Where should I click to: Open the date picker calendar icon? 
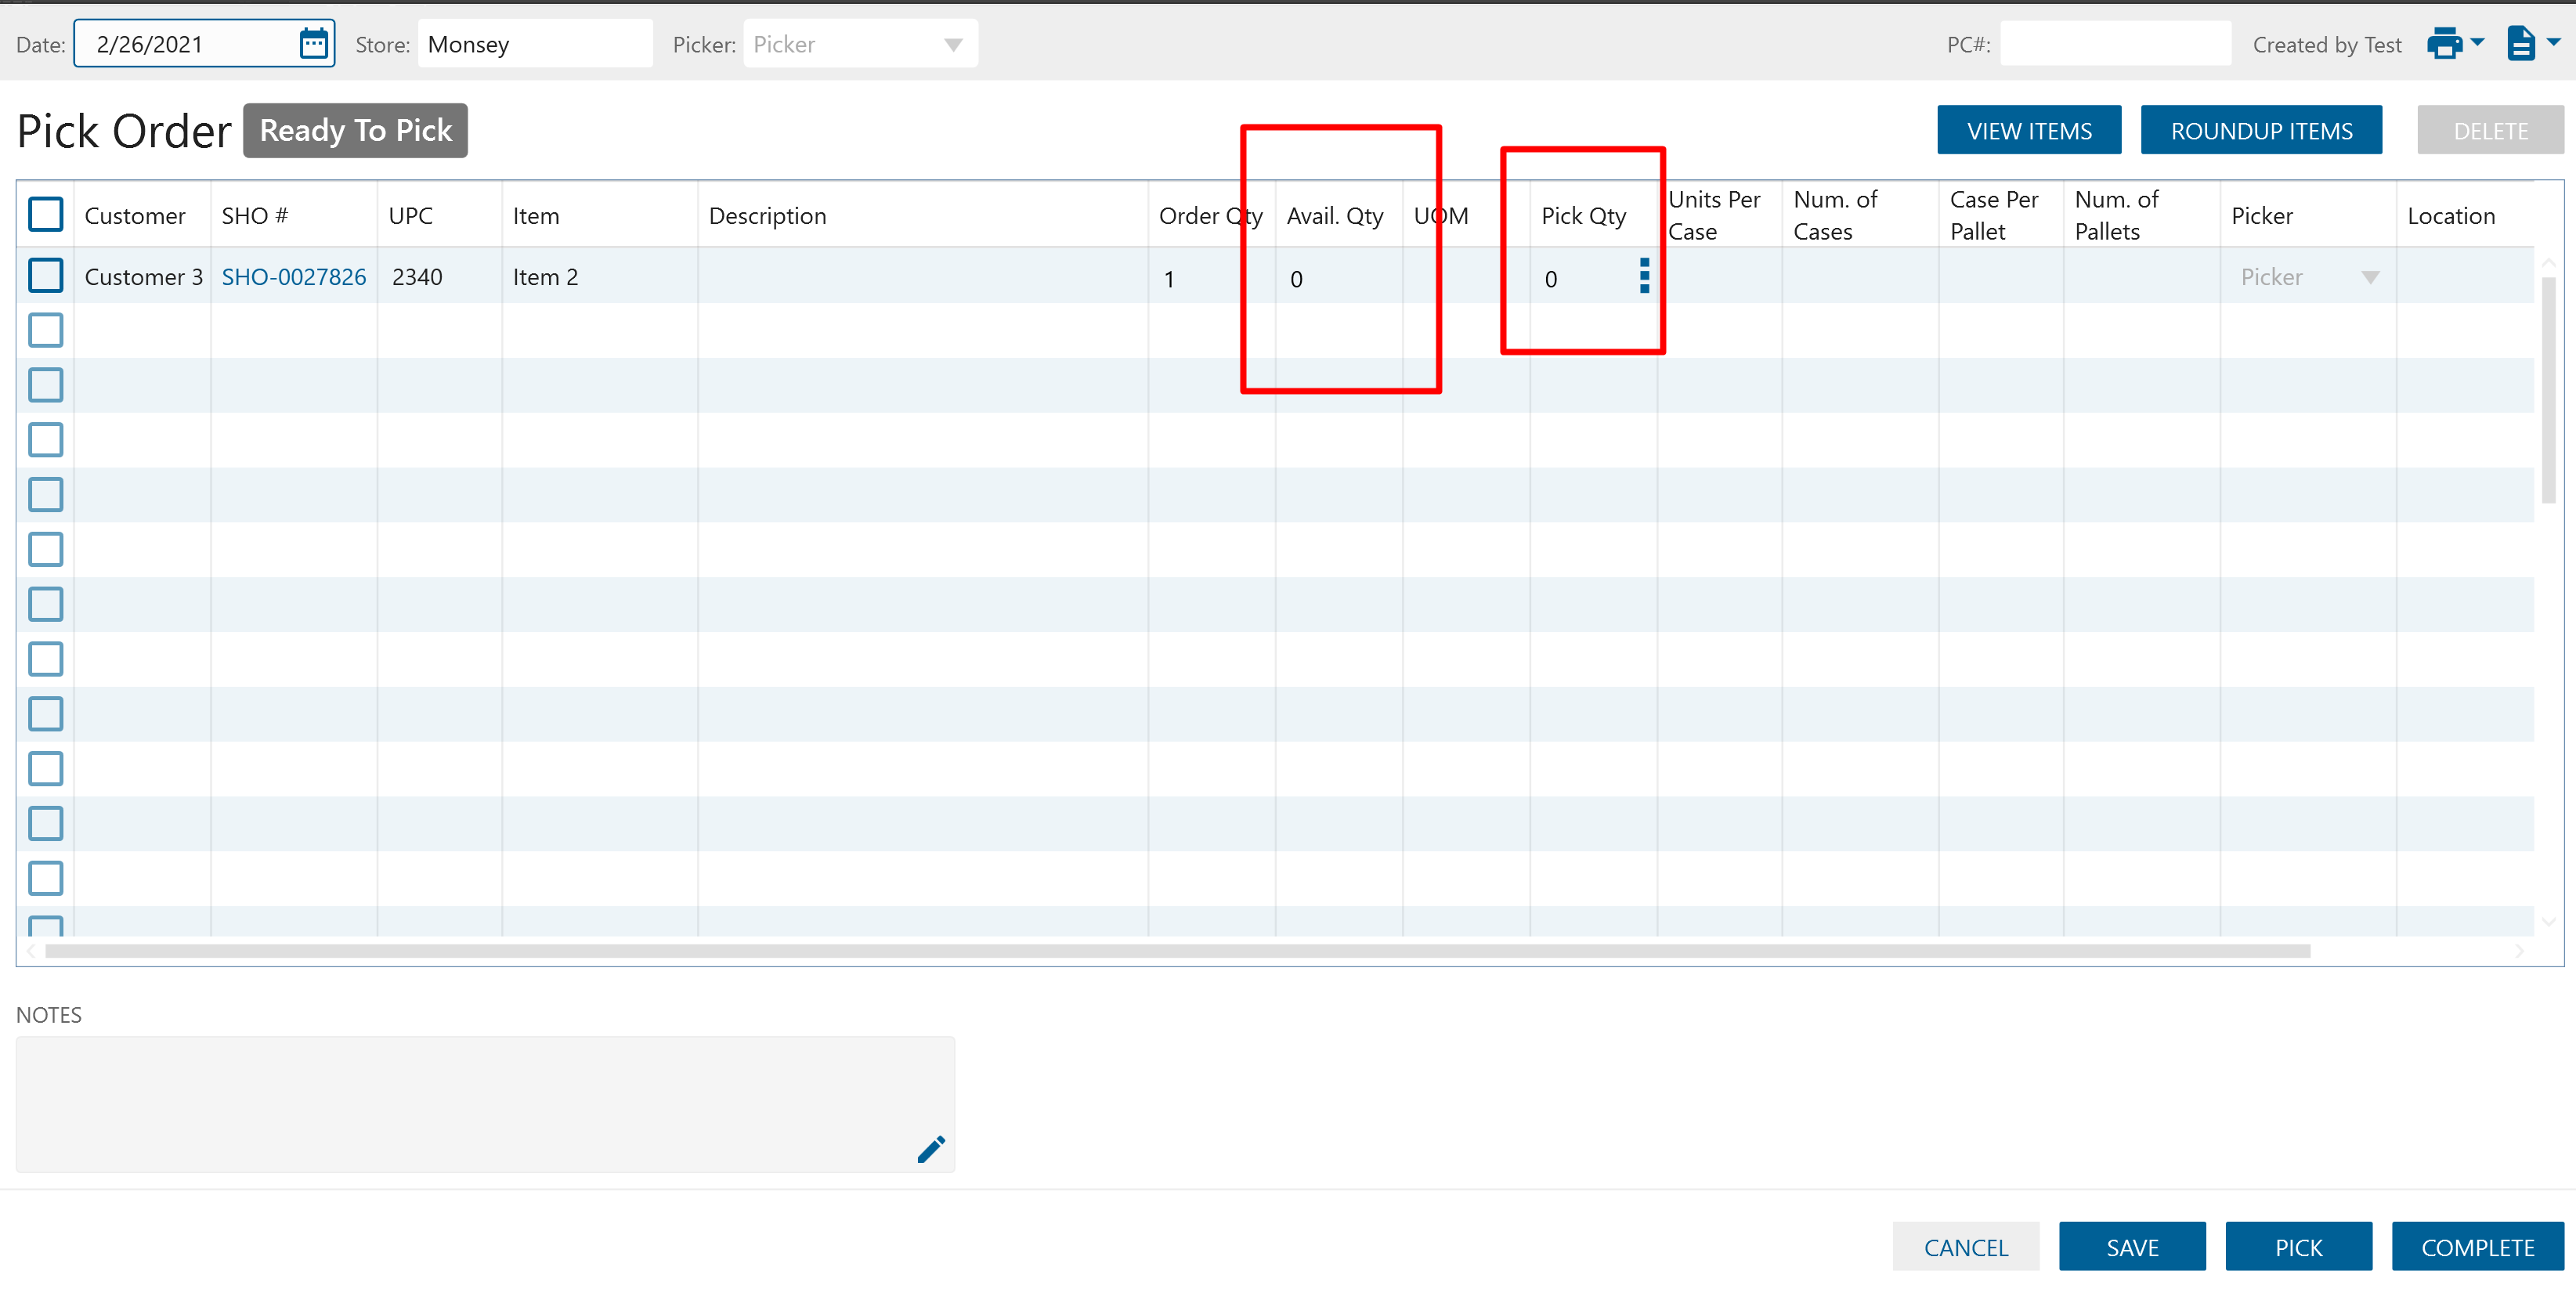point(313,44)
